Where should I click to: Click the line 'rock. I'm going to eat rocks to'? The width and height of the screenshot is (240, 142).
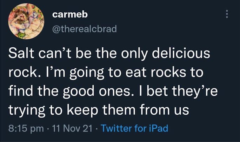pyautogui.click(x=108, y=73)
